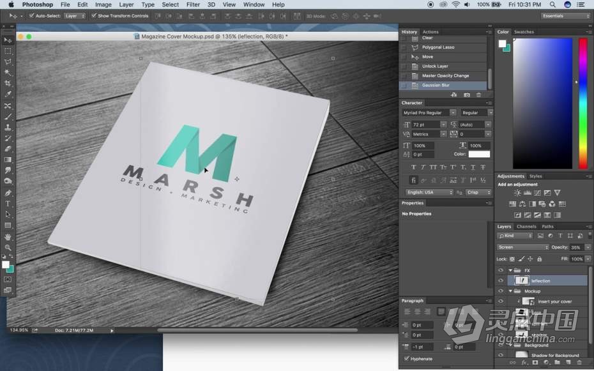Open Crisp anti-aliasing dropdown
This screenshot has width=594, height=371.
478,192
